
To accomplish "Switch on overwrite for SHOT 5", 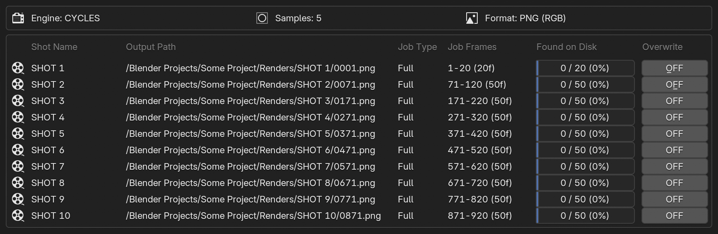I will pyautogui.click(x=674, y=134).
